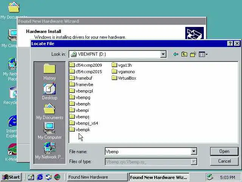Select the framevbe folder
The height and width of the screenshot is (182, 242).
[x=81, y=85]
